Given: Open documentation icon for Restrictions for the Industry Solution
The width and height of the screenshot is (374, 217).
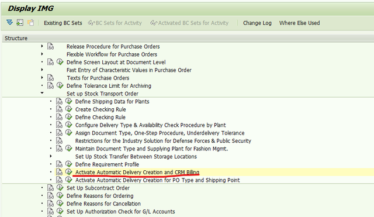Looking at the screenshot, I should tap(59, 140).
